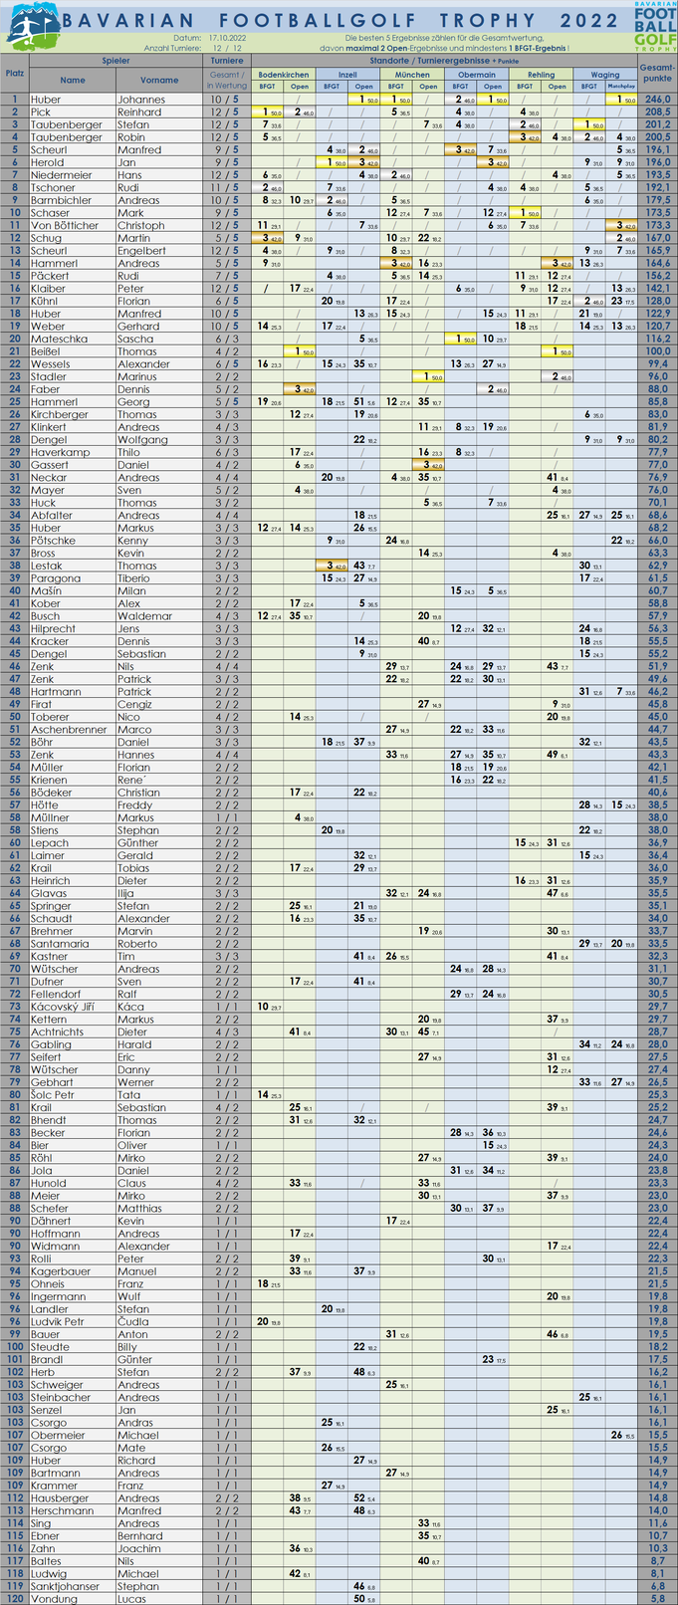The image size is (678, 1605).
Task: Click the total points '200,5' of Taubenberger Robin
Action: 657,137
